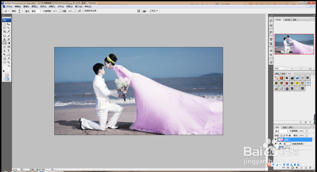Toggle visibility of the bottom layer 0

tap(275, 148)
